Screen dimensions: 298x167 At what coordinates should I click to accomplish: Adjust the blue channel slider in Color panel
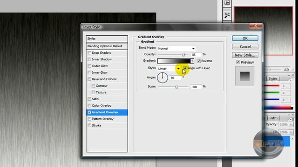(272, 99)
